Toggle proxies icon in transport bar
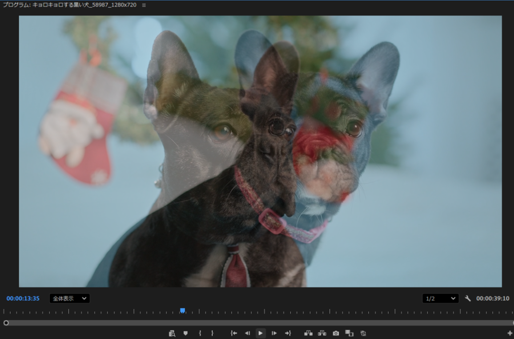 pyautogui.click(x=363, y=333)
